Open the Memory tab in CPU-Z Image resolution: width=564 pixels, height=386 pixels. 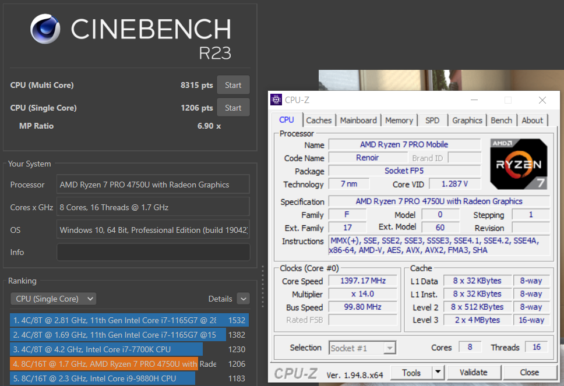(x=399, y=121)
